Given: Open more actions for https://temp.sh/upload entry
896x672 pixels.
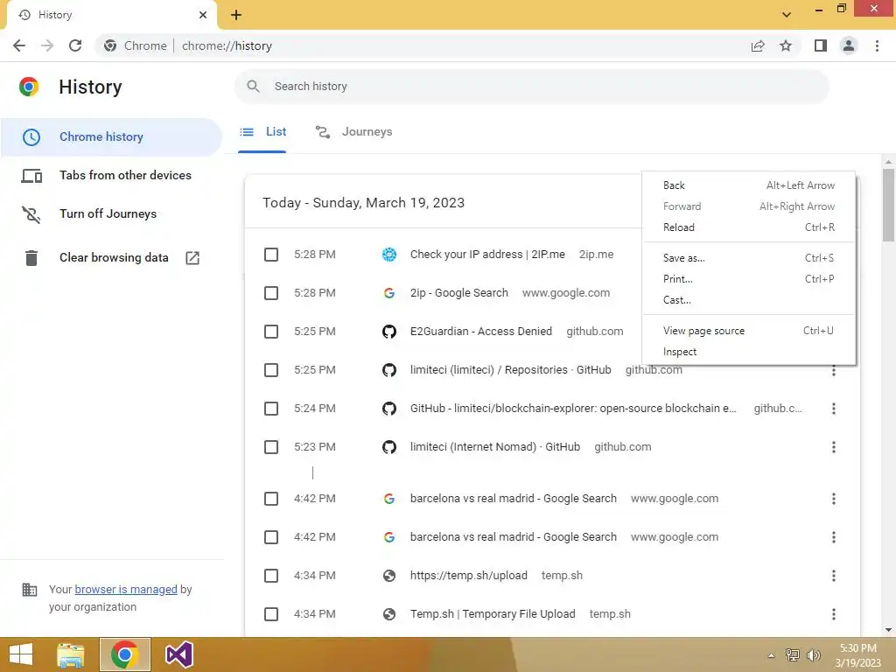Looking at the screenshot, I should coord(834,576).
